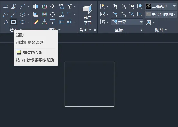Activate the 3D Move gizmo tool
178x127 pixels.
click(44, 6)
